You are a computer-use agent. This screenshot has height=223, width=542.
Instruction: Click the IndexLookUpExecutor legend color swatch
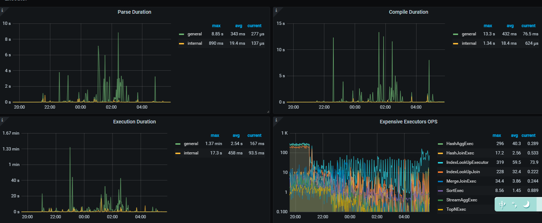pos(440,162)
